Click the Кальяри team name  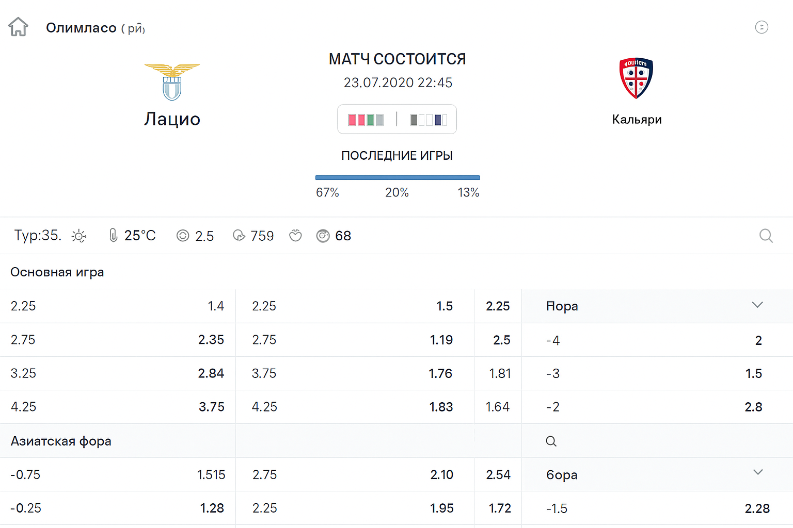point(637,120)
